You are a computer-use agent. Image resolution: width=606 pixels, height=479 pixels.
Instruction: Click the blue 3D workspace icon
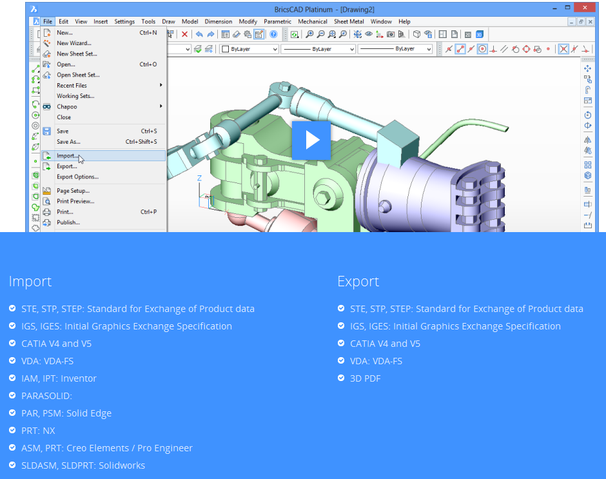(480, 34)
